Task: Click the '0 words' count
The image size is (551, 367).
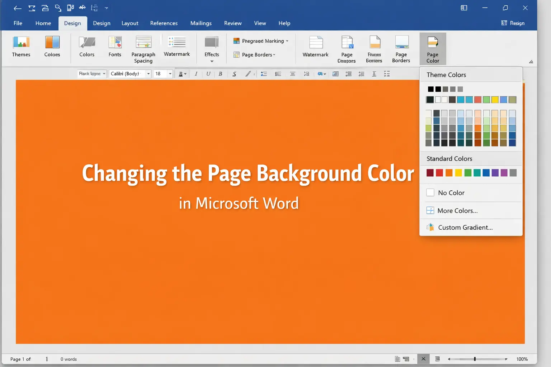Action: click(69, 359)
